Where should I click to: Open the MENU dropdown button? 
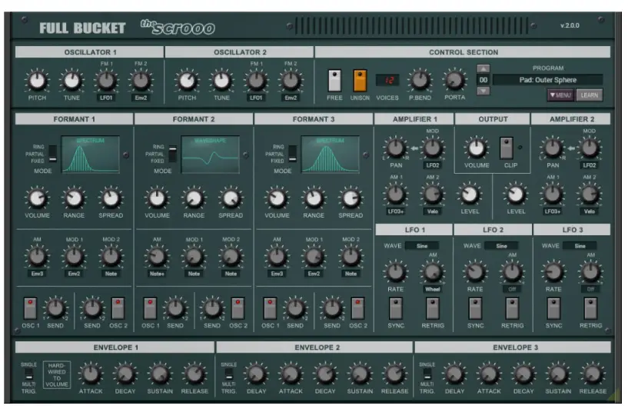pos(560,95)
